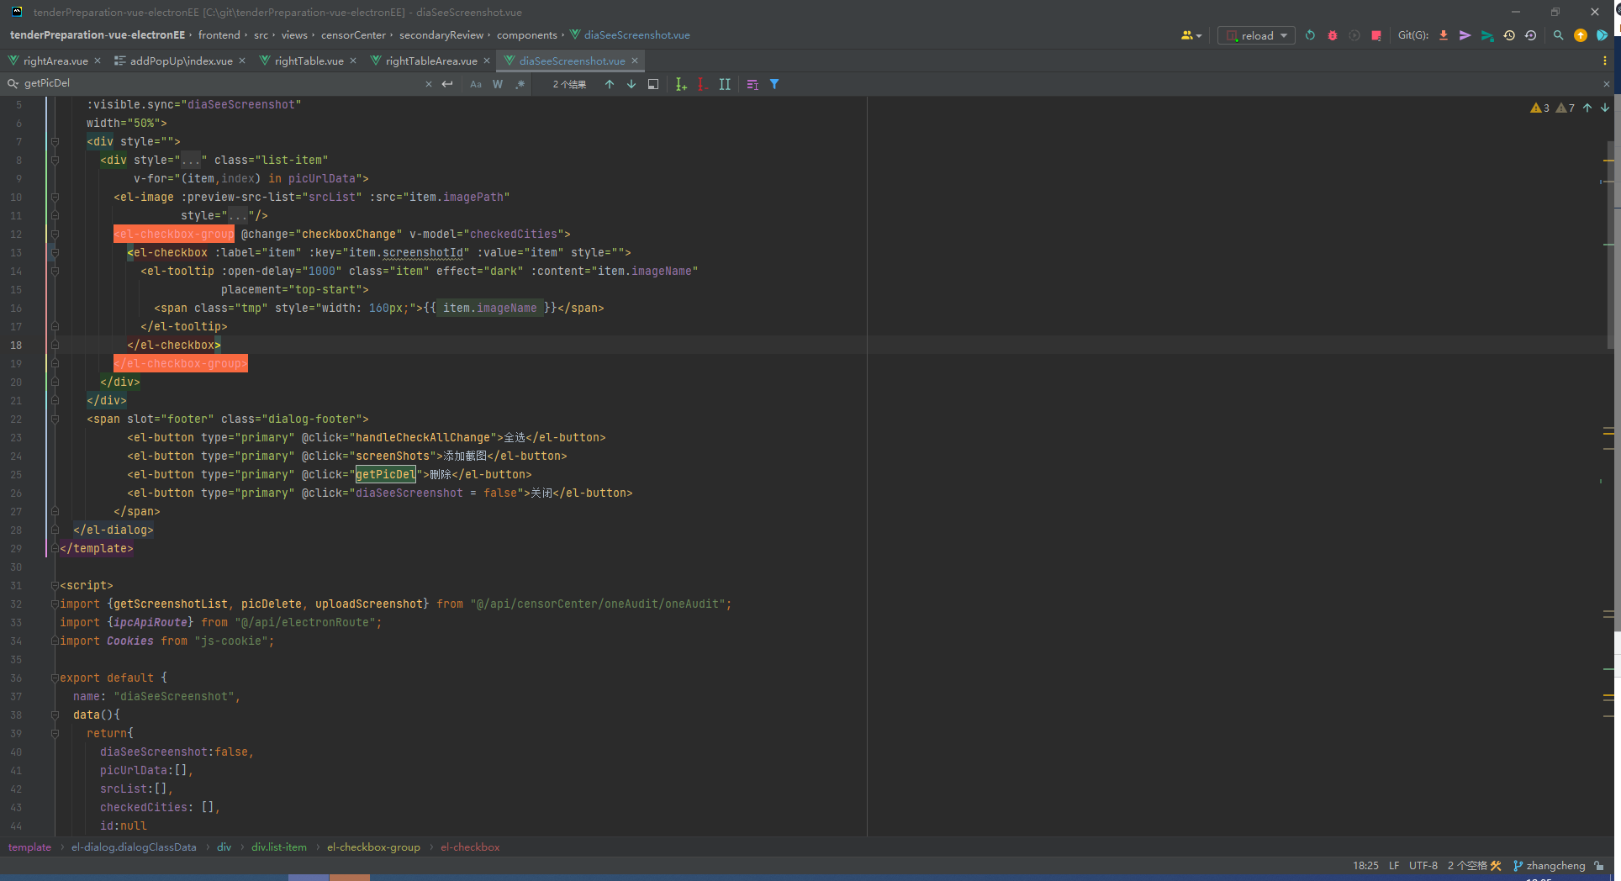The height and width of the screenshot is (881, 1621).
Task: Enable Regex search option
Action: click(x=520, y=84)
